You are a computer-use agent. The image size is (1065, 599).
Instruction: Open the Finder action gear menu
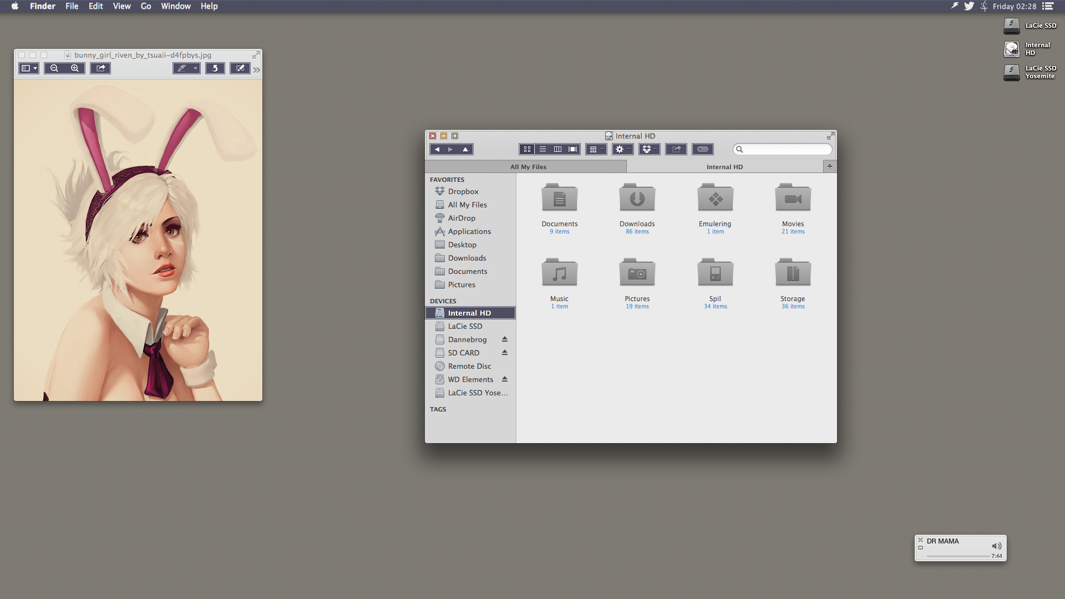[x=623, y=149]
